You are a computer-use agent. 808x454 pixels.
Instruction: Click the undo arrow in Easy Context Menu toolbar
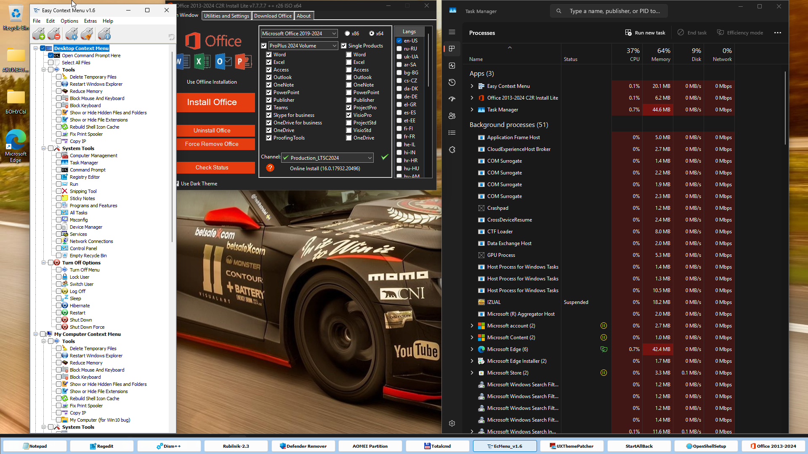(x=171, y=37)
